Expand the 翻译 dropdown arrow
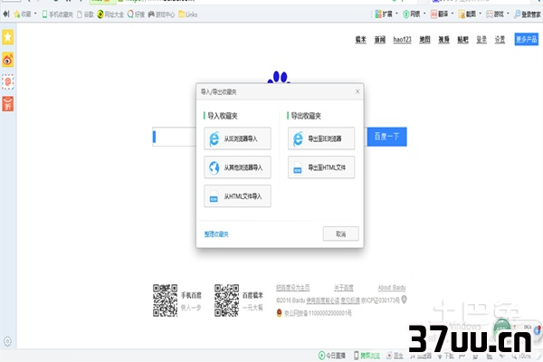The image size is (543, 362). tap(452, 14)
